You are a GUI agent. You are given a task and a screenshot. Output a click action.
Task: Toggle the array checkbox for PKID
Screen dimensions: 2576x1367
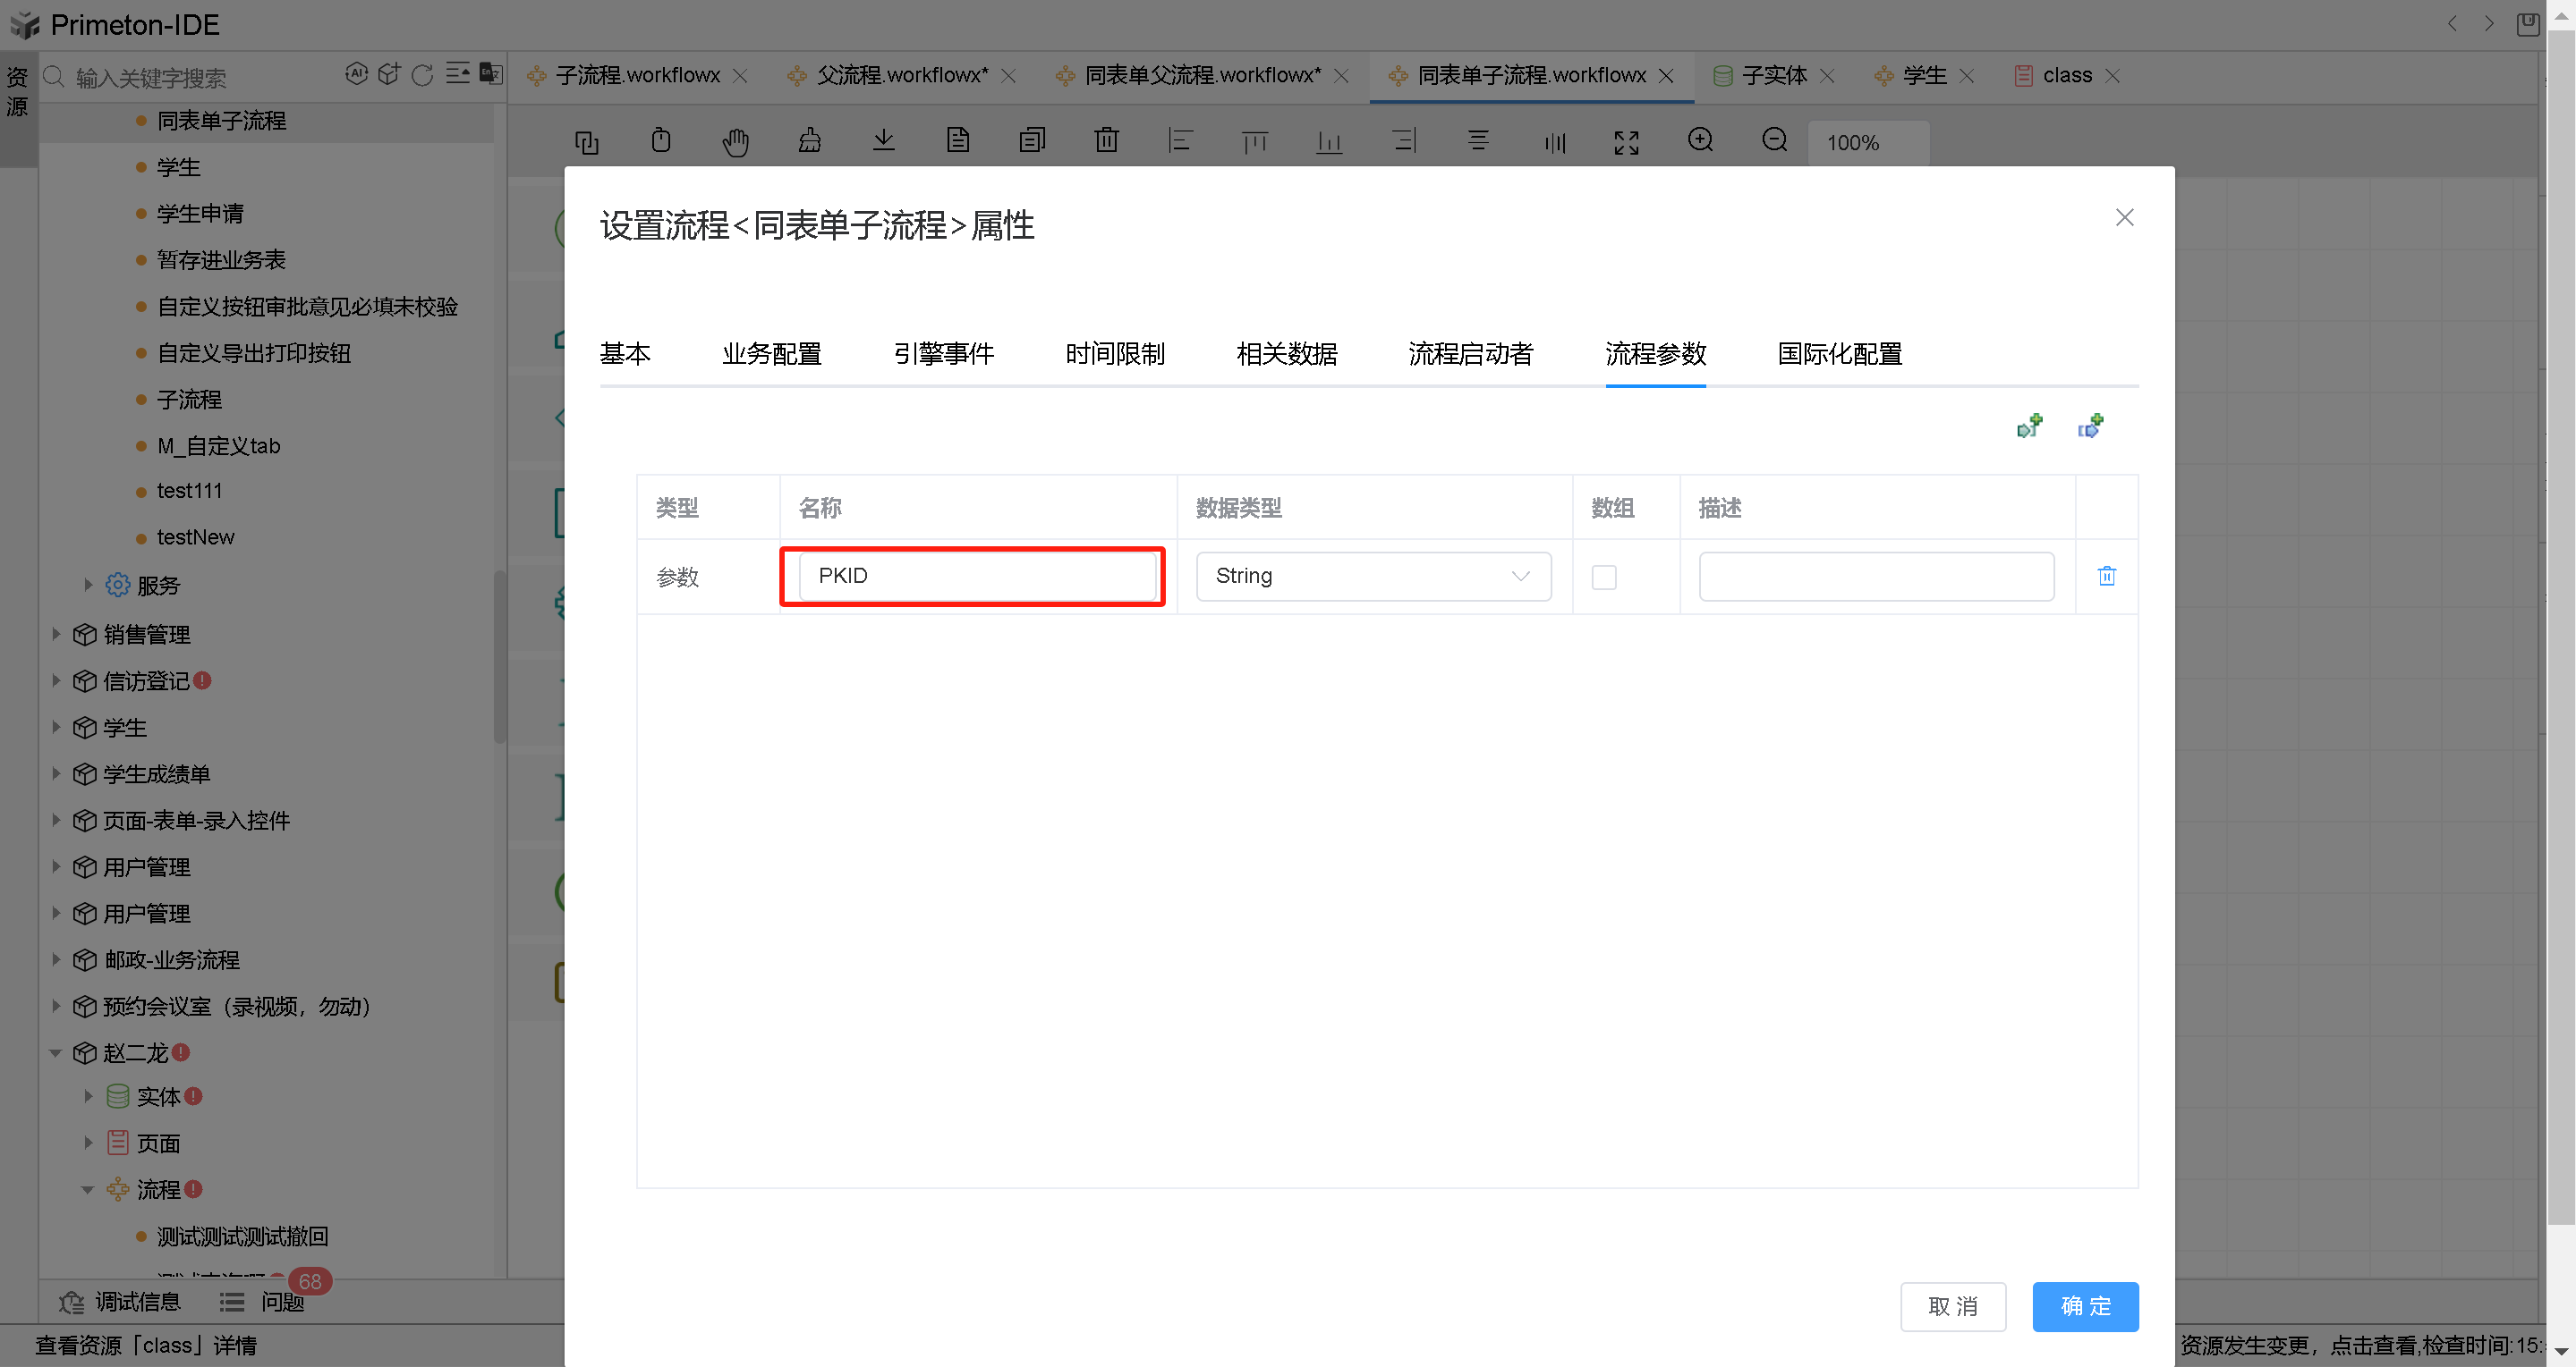(x=1603, y=577)
